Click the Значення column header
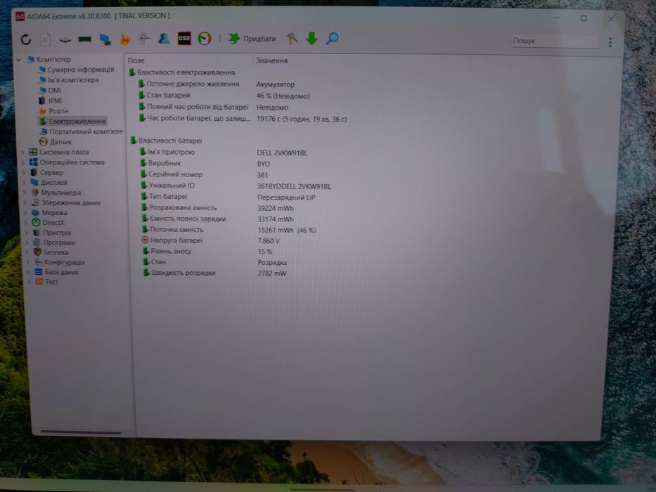 (272, 60)
